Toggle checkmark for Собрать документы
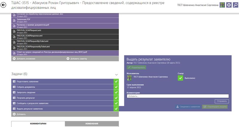The height and width of the screenshot is (127, 239). pos(116,87)
